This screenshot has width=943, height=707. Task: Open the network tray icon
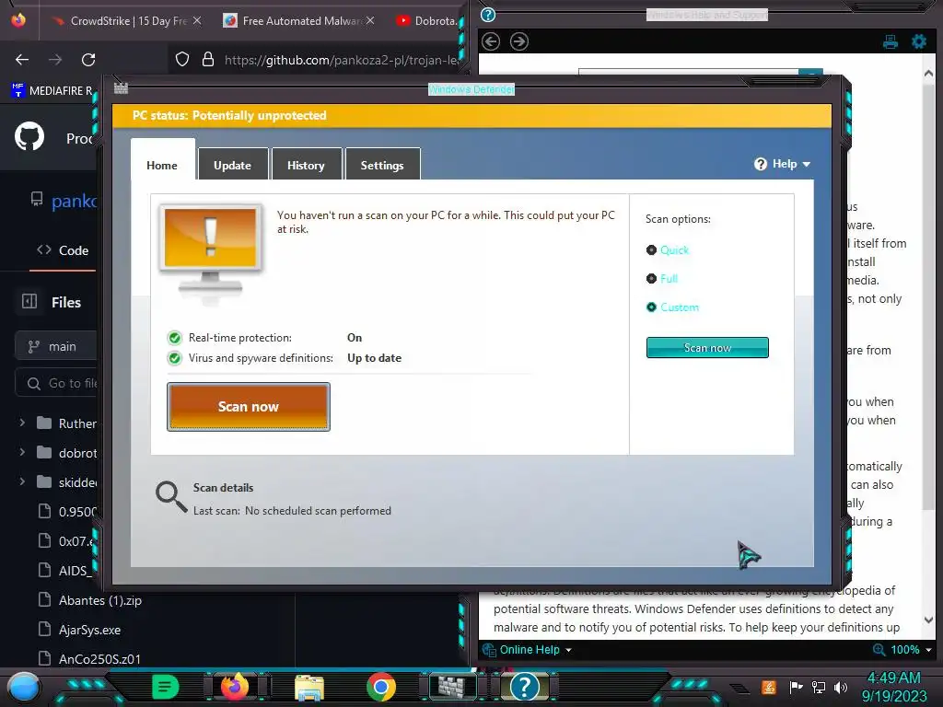point(818,687)
